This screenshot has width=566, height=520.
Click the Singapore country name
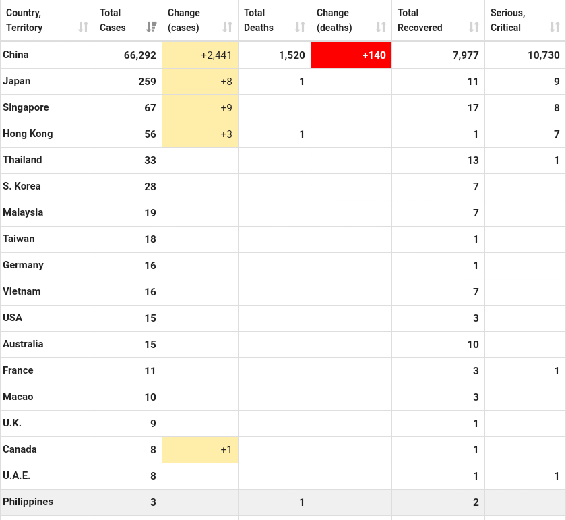26,107
